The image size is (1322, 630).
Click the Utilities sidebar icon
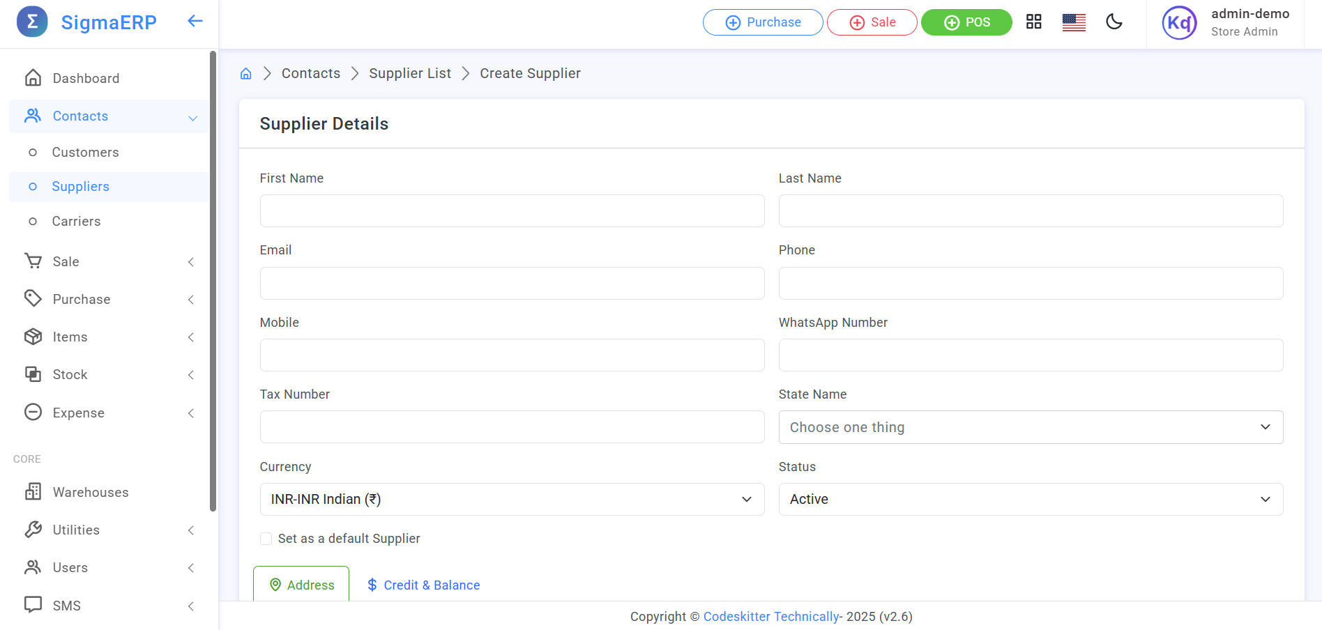point(33,530)
